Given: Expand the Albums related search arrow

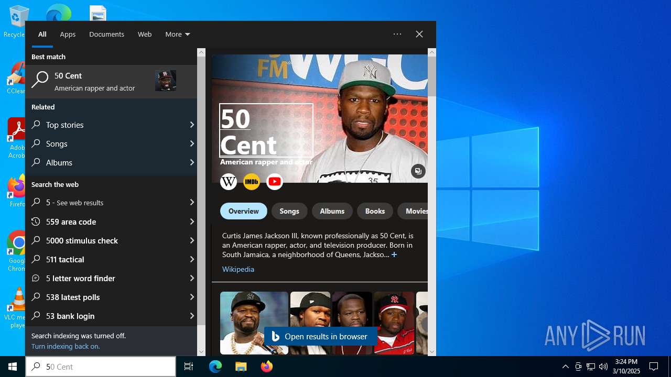Looking at the screenshot, I should (x=192, y=162).
